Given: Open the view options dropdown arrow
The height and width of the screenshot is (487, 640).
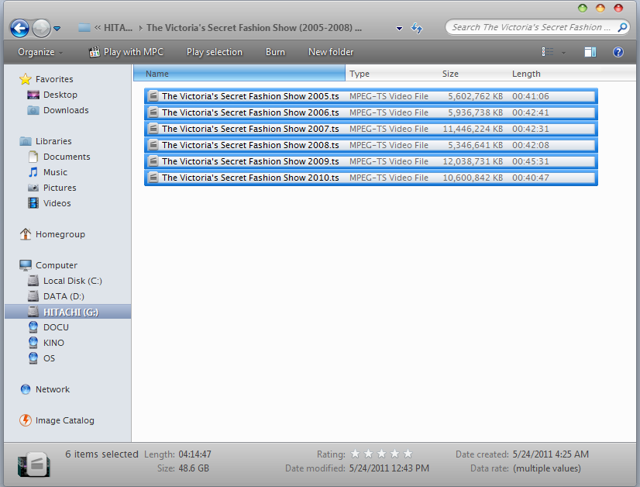Looking at the screenshot, I should pyautogui.click(x=563, y=52).
